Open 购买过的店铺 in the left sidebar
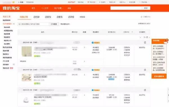The height and width of the screenshot is (107, 169). tap(7, 47)
